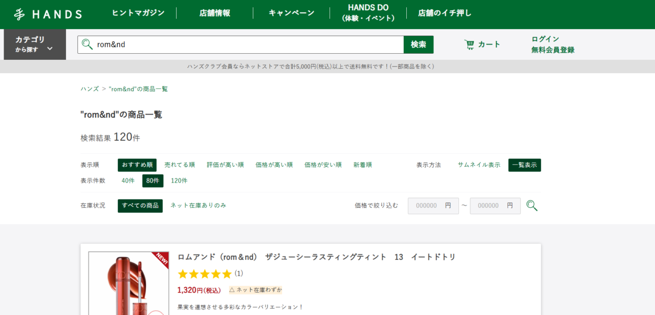
Task: Click "rom&nd"の商品一覧 breadcrumb
Action: tap(138, 89)
